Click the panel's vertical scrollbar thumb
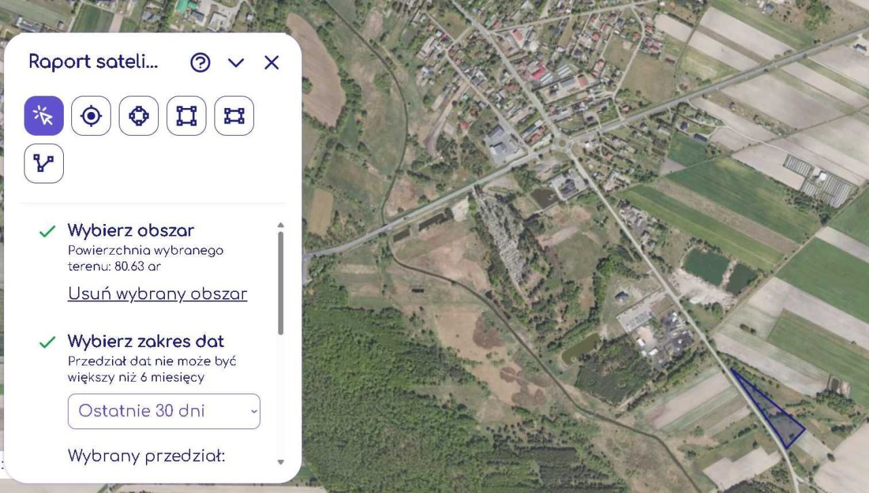This screenshot has height=493, width=869. point(281,283)
